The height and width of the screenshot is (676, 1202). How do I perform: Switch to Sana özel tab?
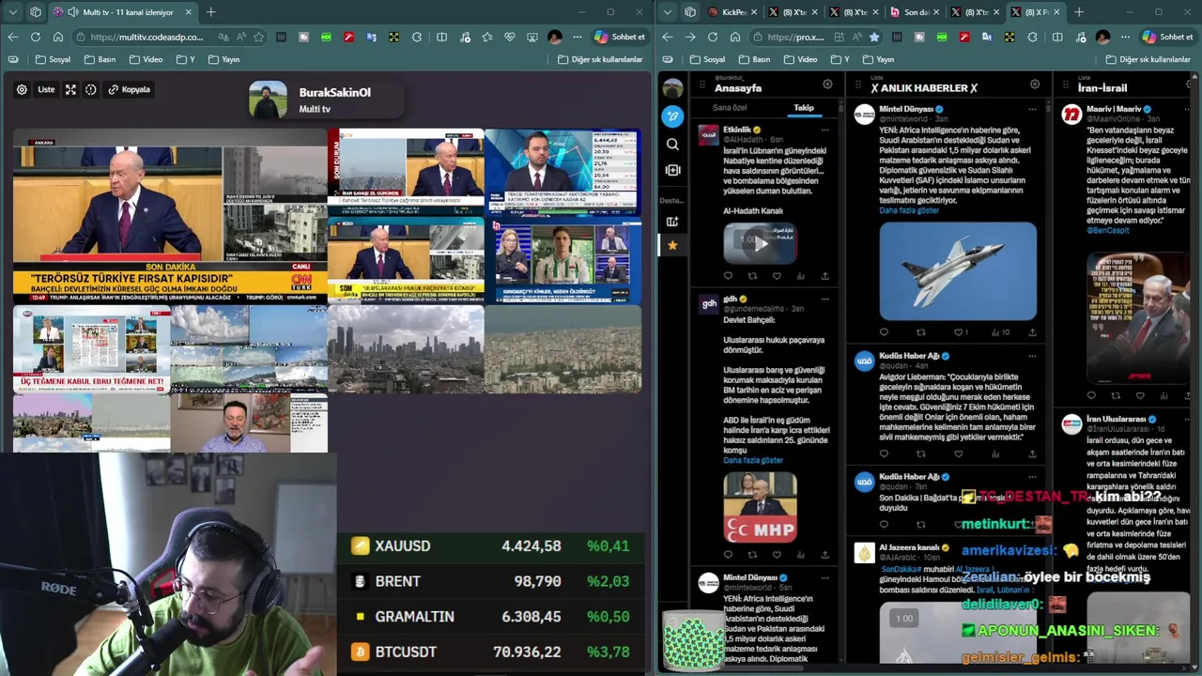click(730, 107)
